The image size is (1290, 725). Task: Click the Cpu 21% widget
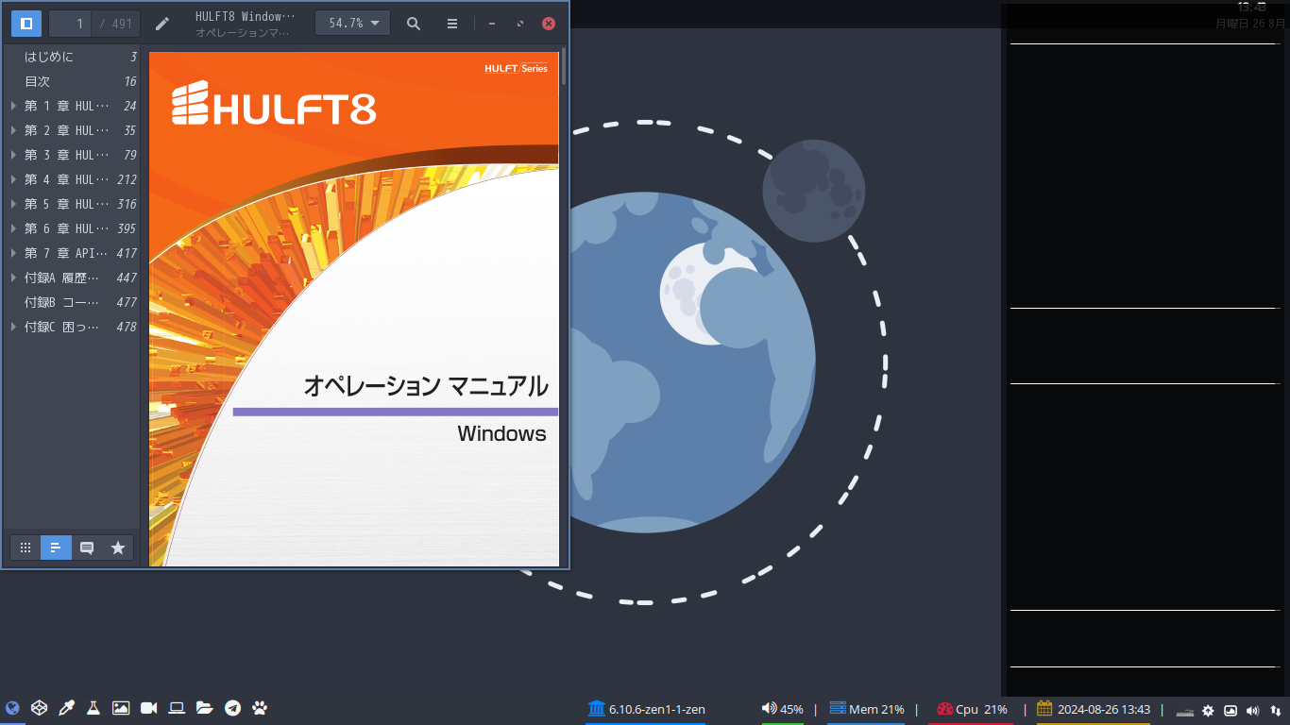(x=972, y=709)
